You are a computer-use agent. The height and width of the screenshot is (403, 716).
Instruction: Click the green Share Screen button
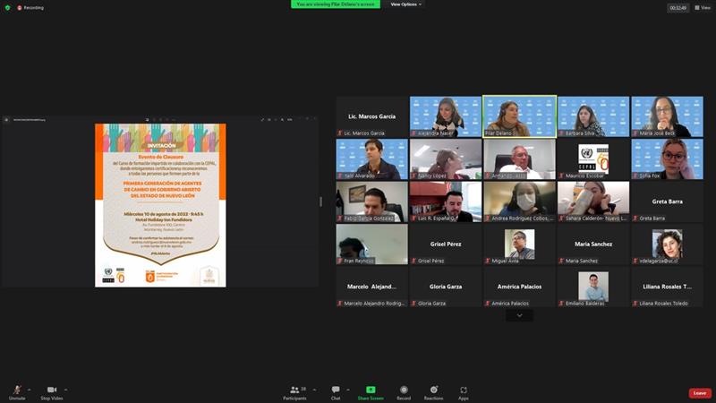point(371,392)
